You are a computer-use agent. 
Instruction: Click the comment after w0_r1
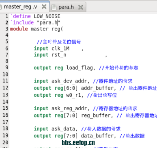coord(102,95)
